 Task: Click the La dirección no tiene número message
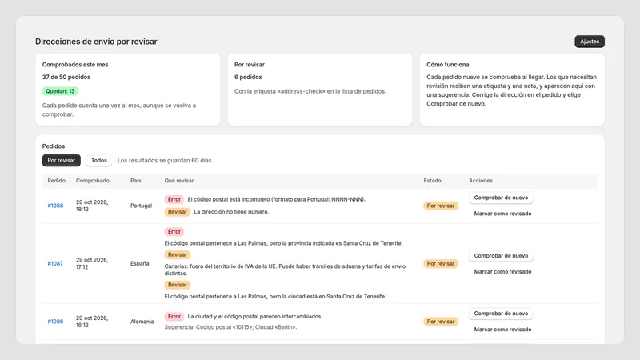(231, 212)
